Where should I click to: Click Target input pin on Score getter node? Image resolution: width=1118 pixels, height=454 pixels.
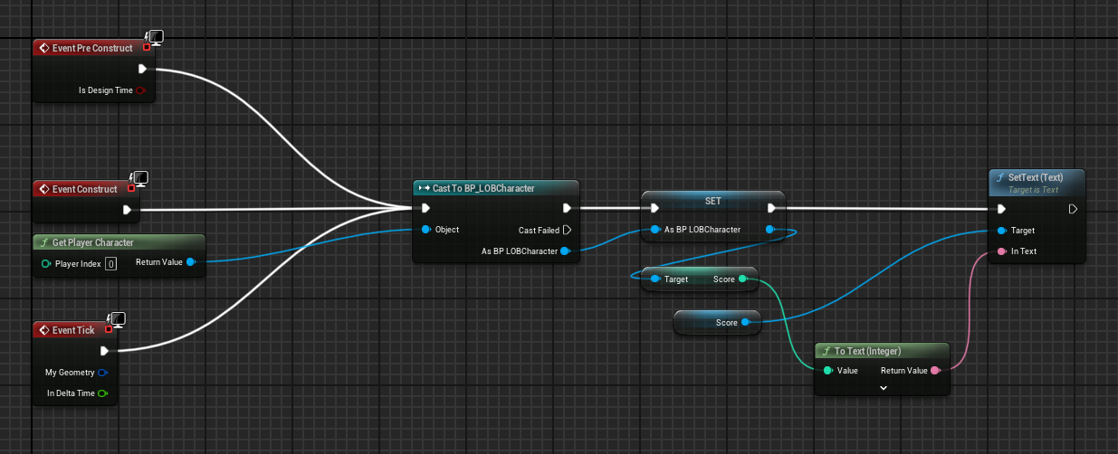pos(655,279)
